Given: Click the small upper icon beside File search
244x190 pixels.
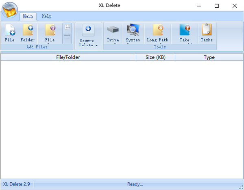Looking at the screenshot, I should (x=68, y=28).
